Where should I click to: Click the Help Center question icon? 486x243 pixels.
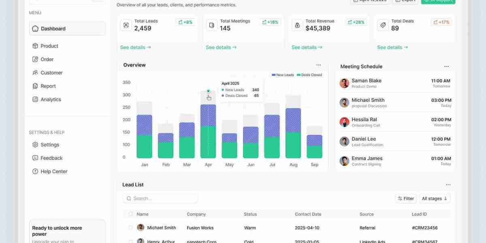click(x=35, y=172)
